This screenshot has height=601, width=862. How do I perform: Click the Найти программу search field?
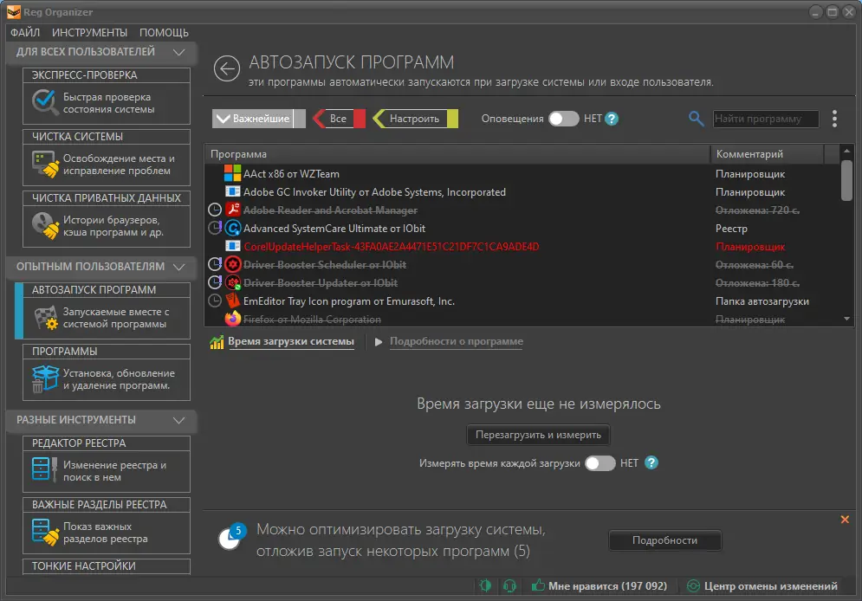pyautogui.click(x=765, y=119)
